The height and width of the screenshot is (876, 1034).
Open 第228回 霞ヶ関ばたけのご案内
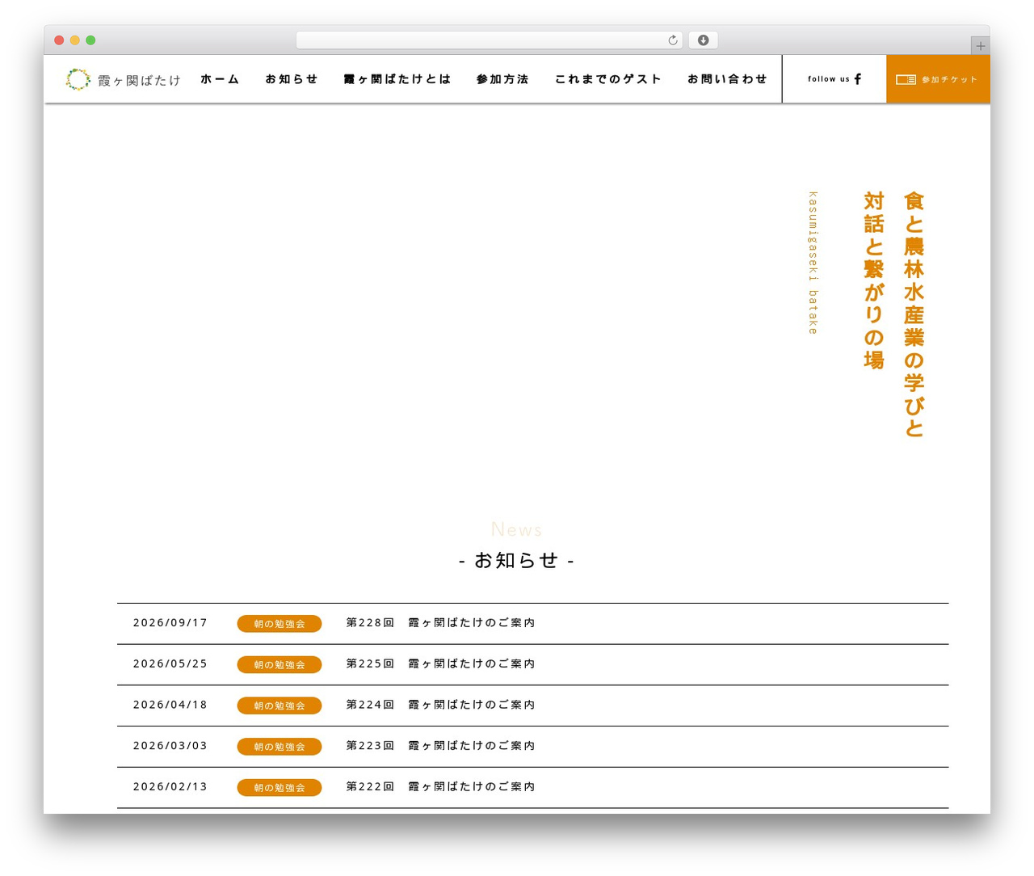coord(441,623)
